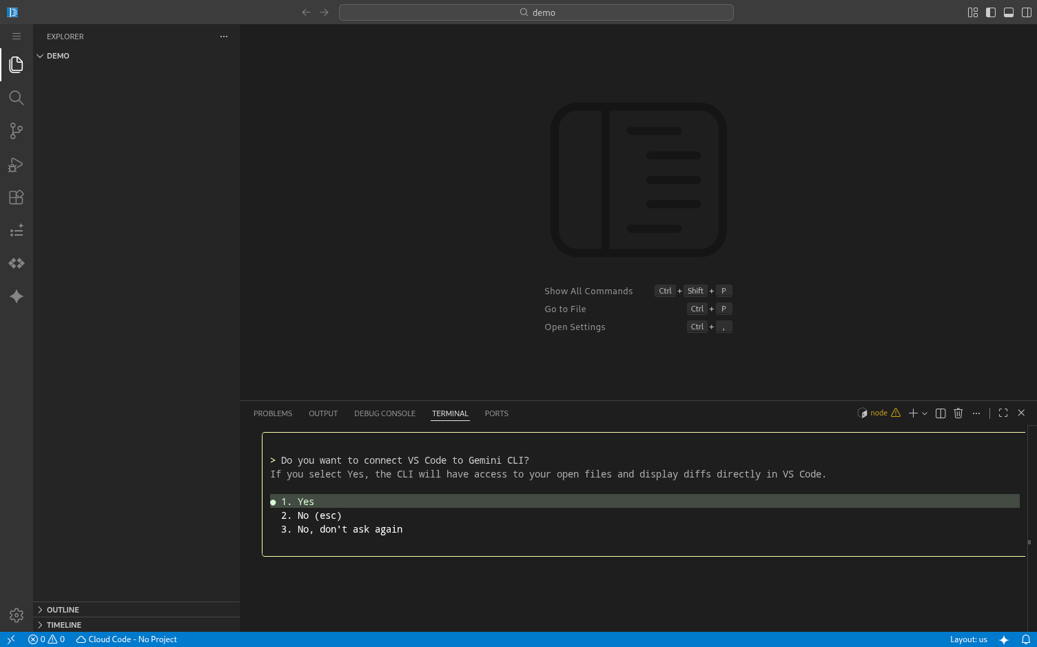Switch to the OUTPUT tab
The image size is (1037, 647).
[322, 413]
